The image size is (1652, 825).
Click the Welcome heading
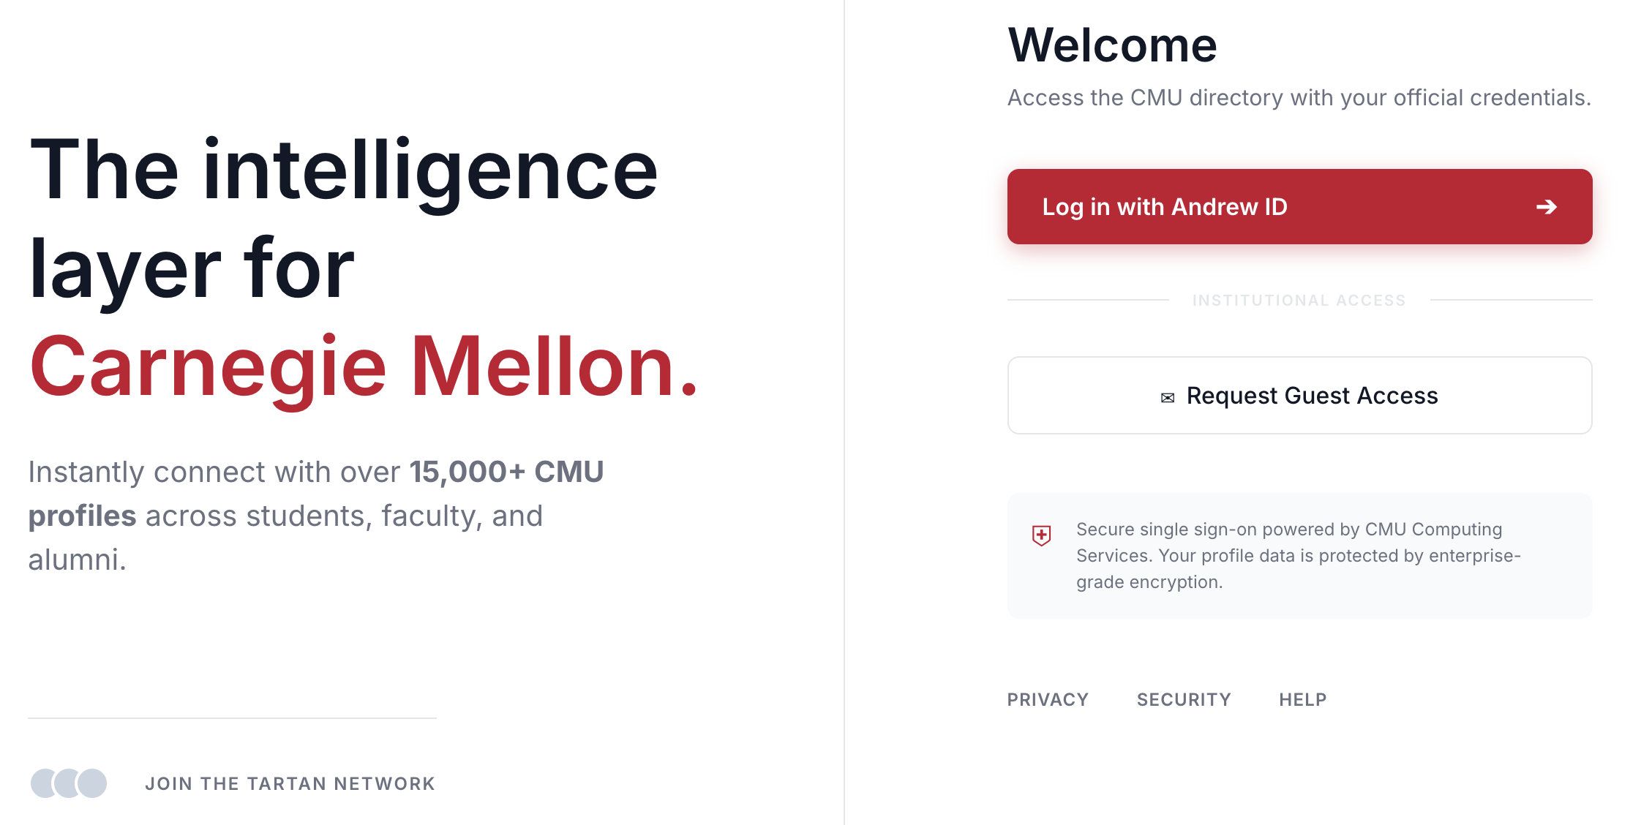(x=1113, y=44)
